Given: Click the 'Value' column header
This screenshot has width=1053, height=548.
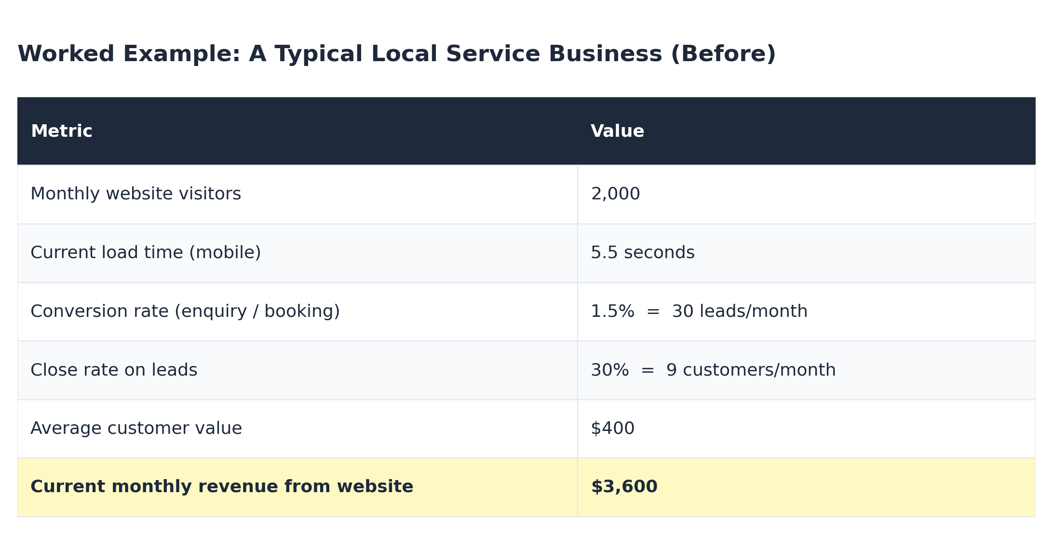Looking at the screenshot, I should [807, 131].
